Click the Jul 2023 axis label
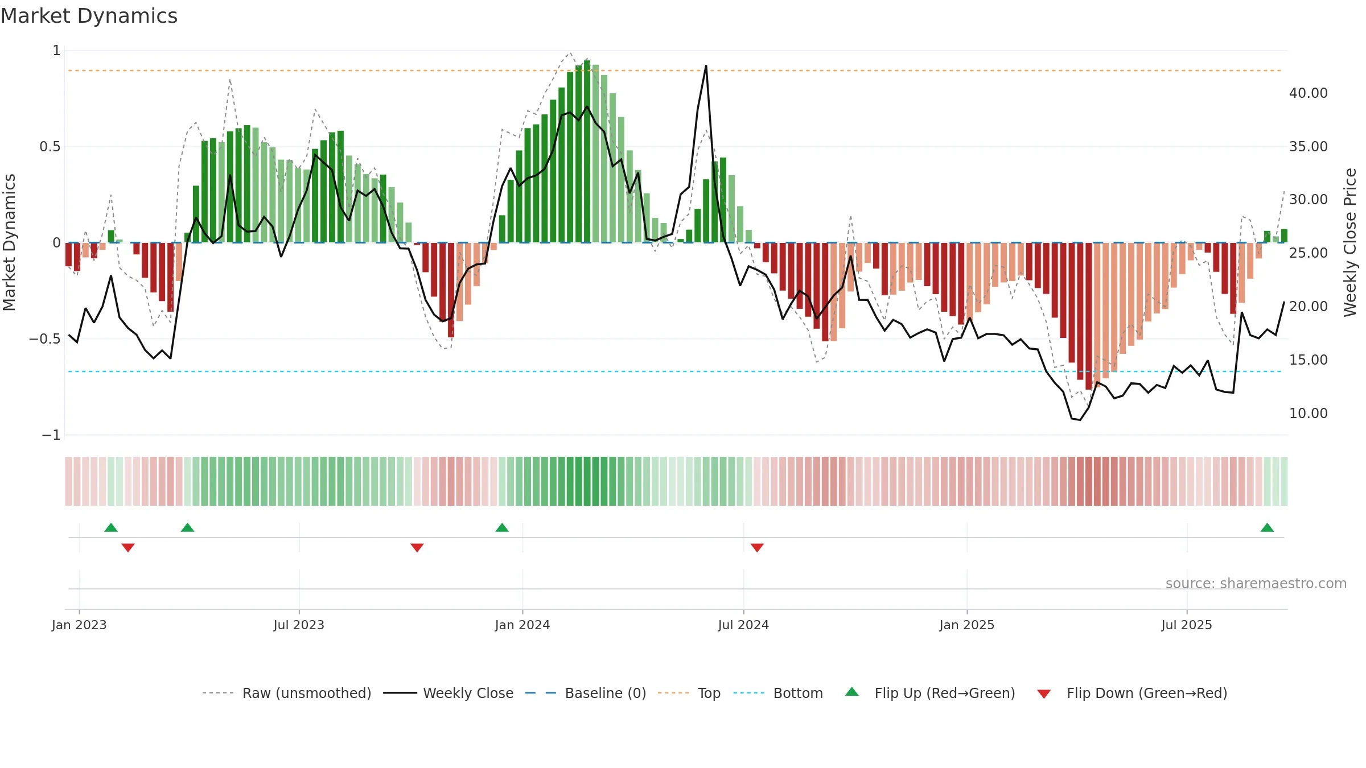1366x768 pixels. click(299, 625)
